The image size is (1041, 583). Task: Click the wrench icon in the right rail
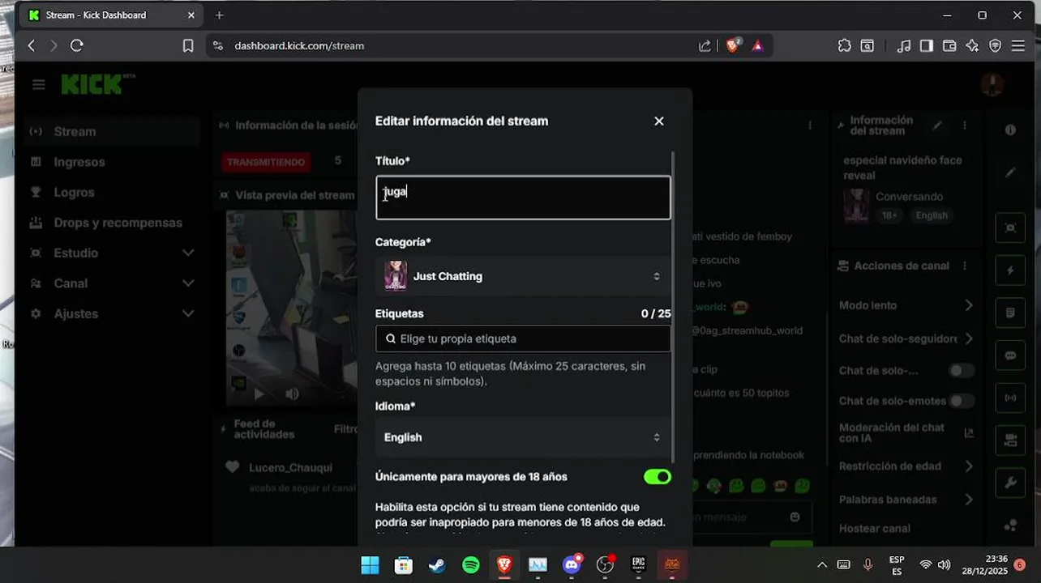[1010, 483]
